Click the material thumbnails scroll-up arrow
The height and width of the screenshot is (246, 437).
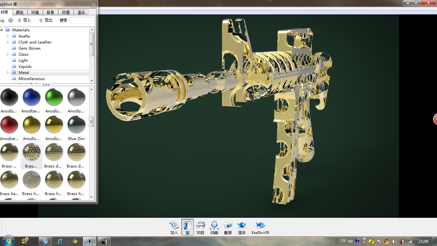92,89
